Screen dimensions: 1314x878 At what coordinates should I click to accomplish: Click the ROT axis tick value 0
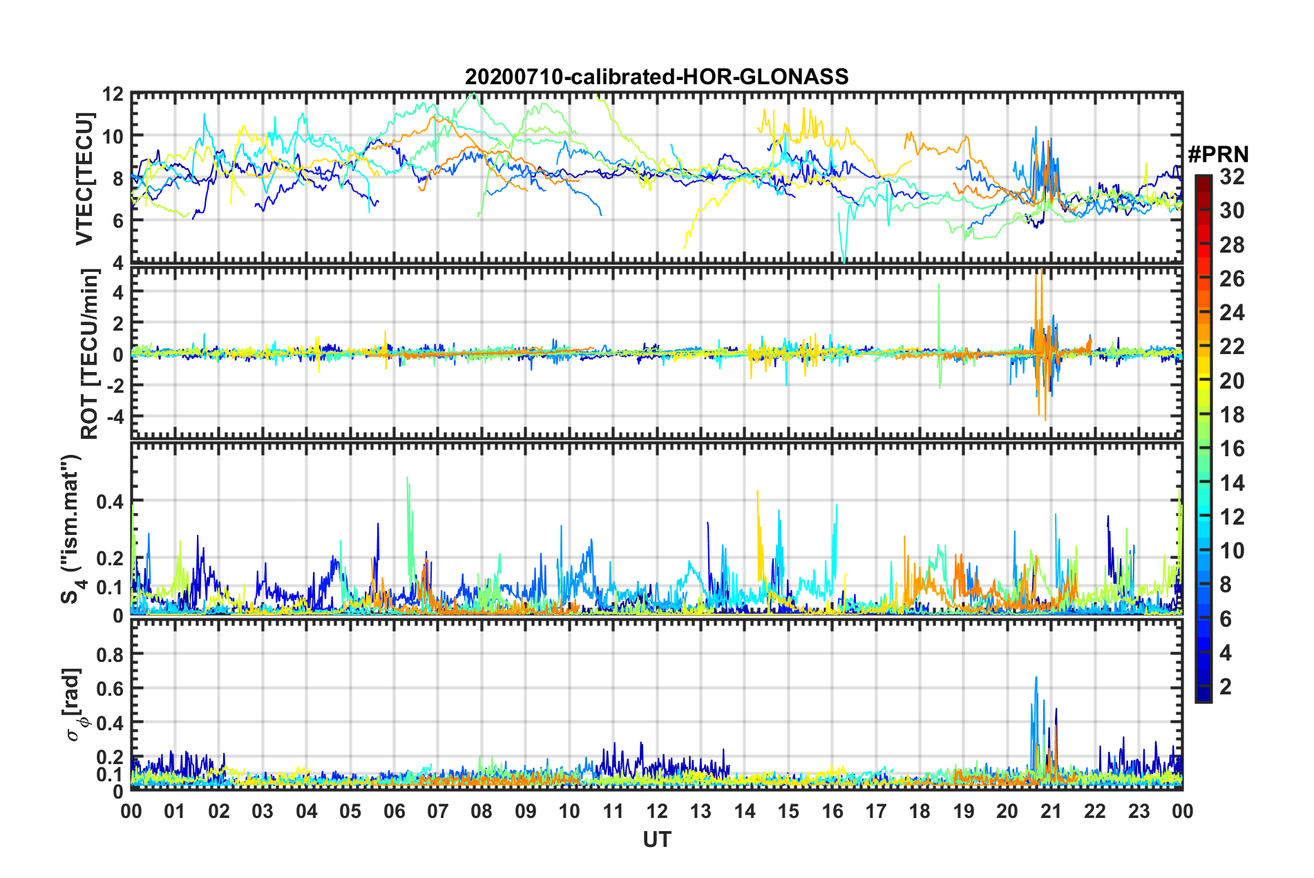click(119, 355)
